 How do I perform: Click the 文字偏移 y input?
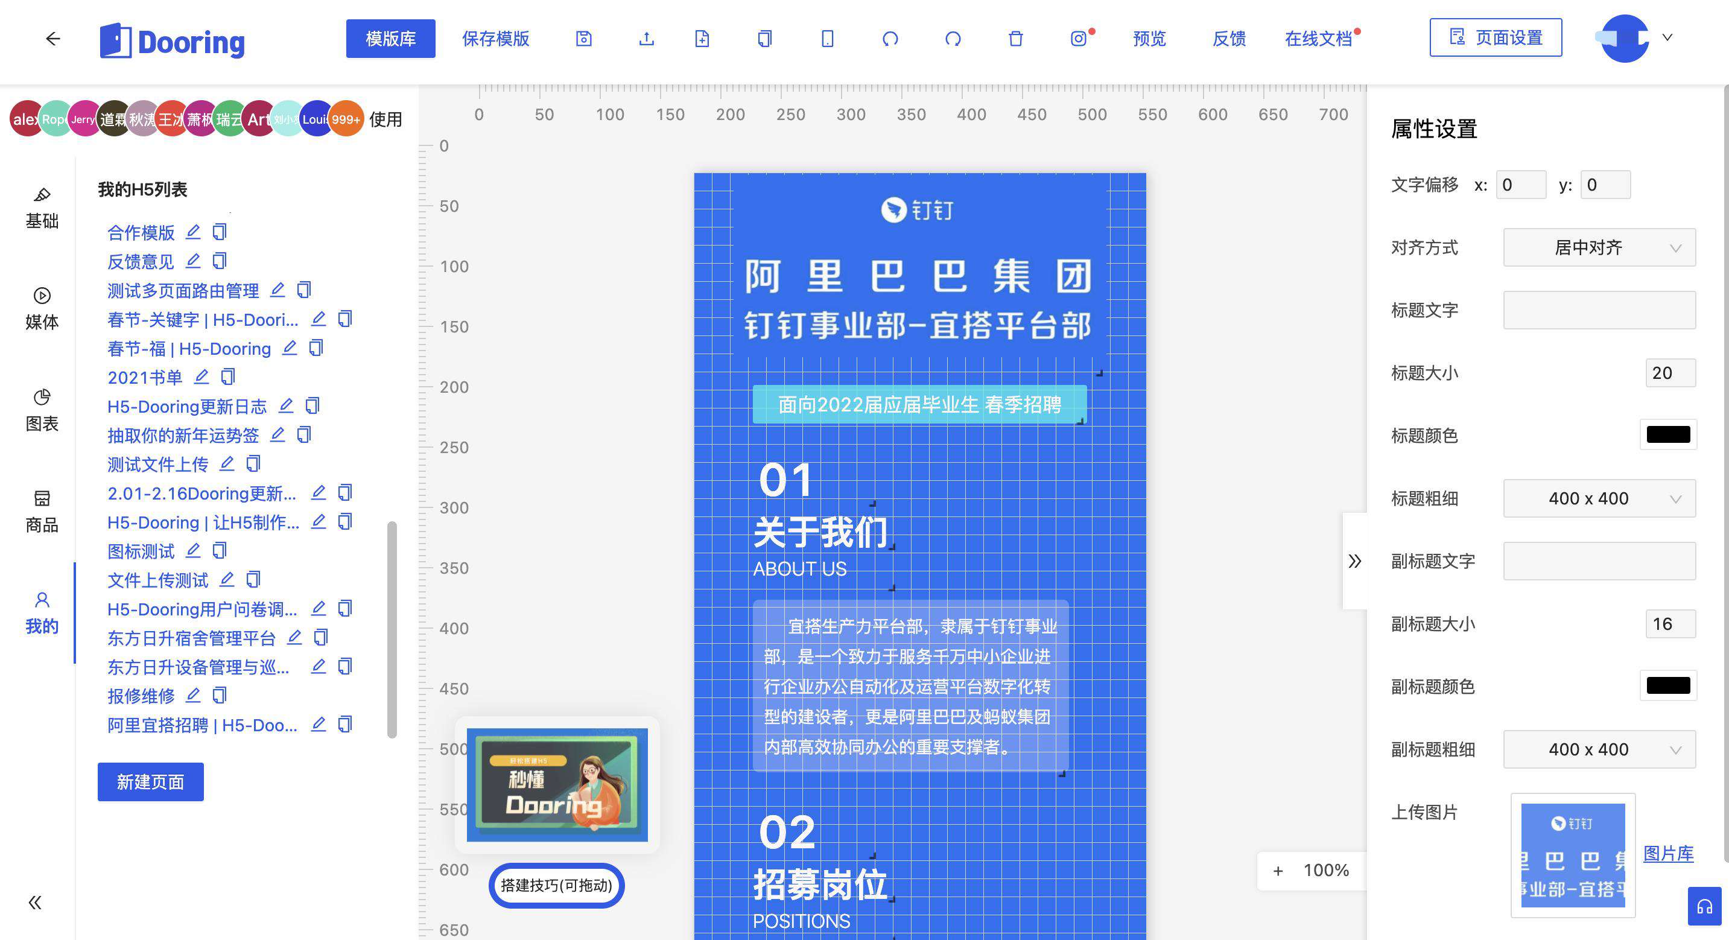pyautogui.click(x=1605, y=185)
